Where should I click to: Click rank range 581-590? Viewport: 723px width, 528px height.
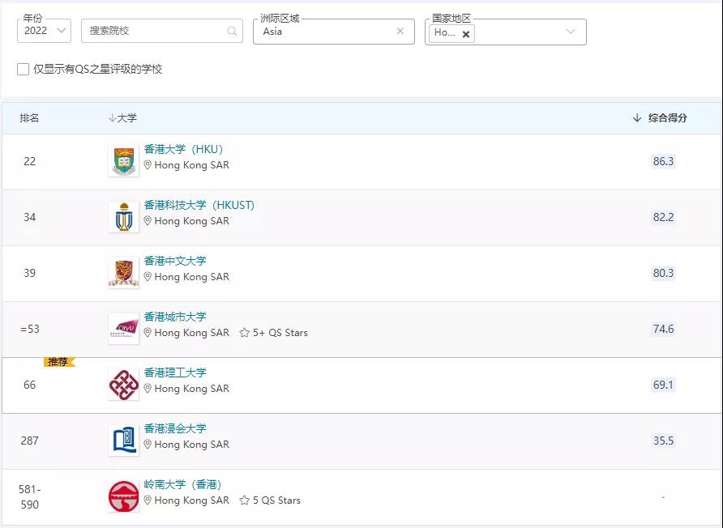click(x=29, y=496)
